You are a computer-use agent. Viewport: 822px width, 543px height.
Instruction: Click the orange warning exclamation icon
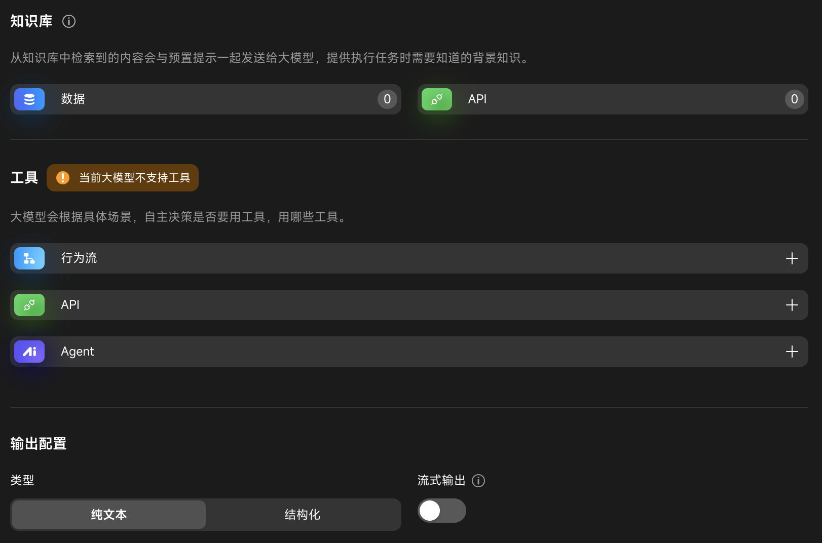[x=63, y=178]
